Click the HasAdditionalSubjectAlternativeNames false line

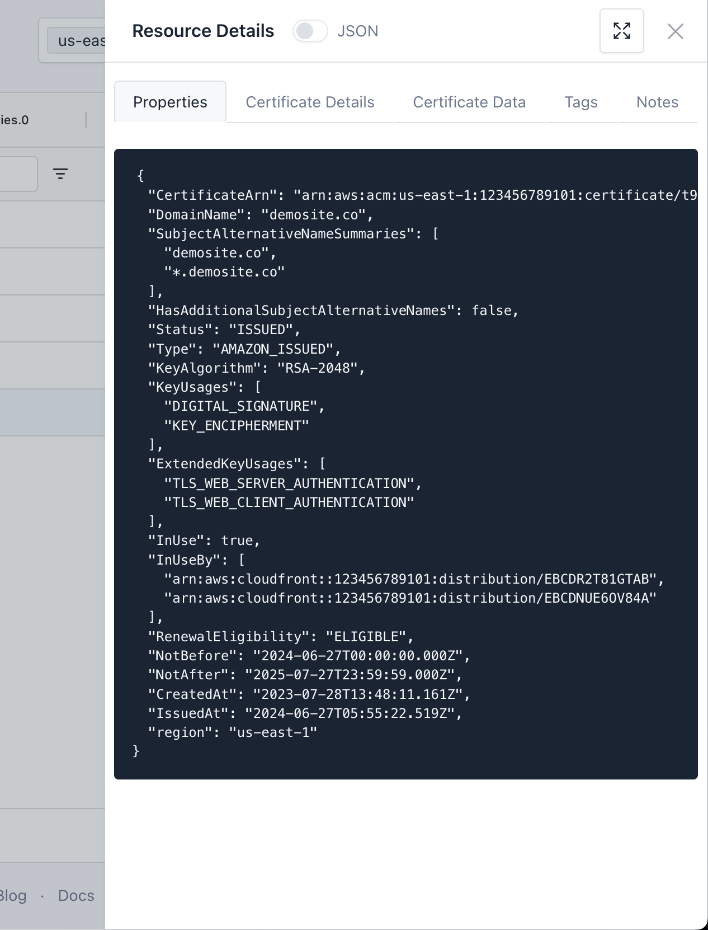pyautogui.click(x=333, y=311)
